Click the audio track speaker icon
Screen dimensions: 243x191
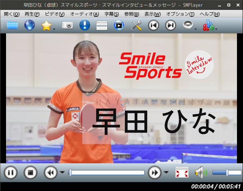click(x=188, y=25)
